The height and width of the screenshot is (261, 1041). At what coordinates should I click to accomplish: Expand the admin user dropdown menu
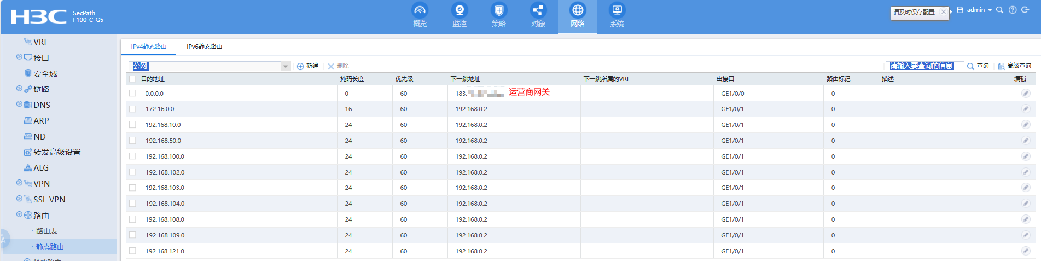click(979, 10)
